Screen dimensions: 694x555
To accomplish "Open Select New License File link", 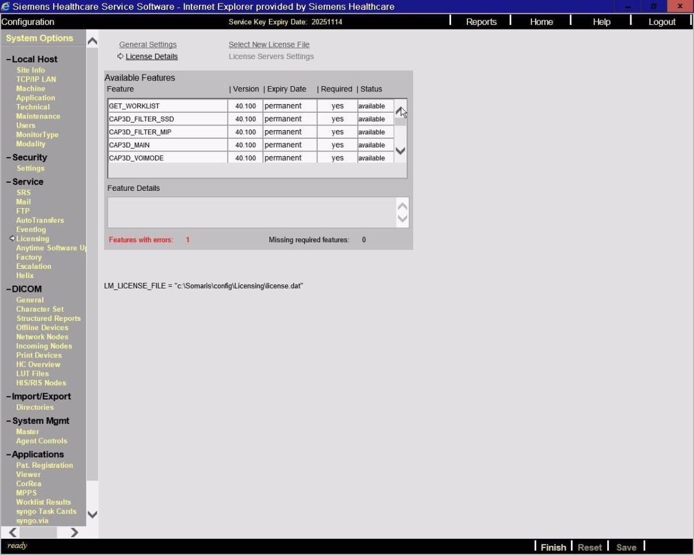I will tap(269, 45).
